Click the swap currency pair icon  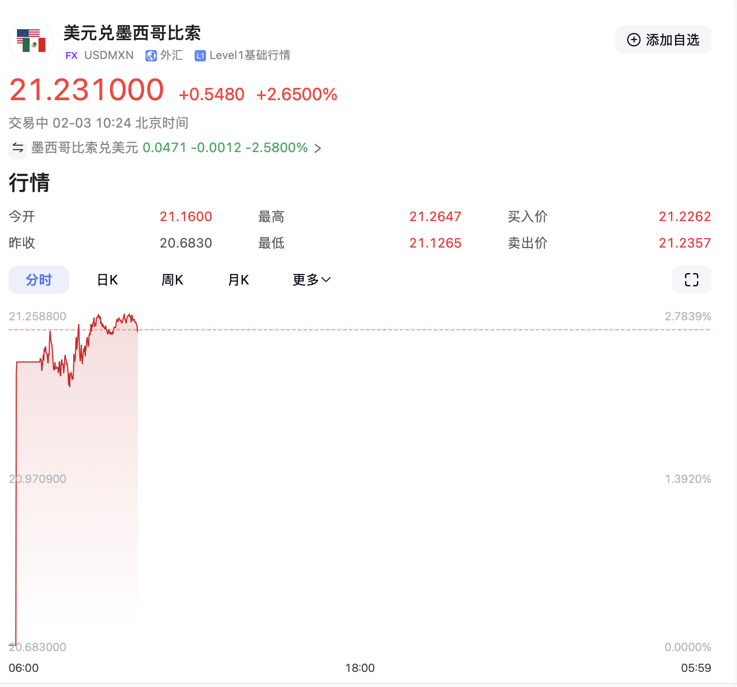click(18, 148)
